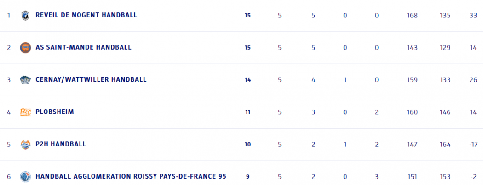
Task: Click the Roissy Pays-de-France 95 logo
Action: click(25, 177)
